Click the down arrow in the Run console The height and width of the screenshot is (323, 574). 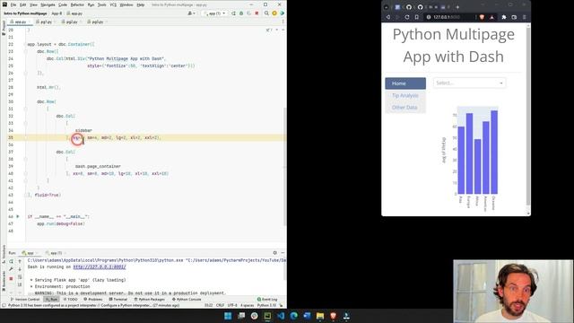20,269
